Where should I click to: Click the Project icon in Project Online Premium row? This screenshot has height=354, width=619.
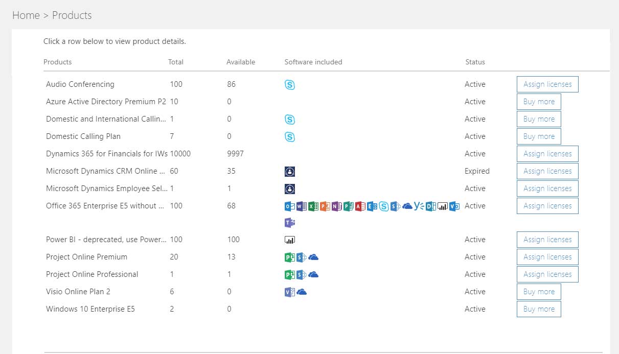289,257
